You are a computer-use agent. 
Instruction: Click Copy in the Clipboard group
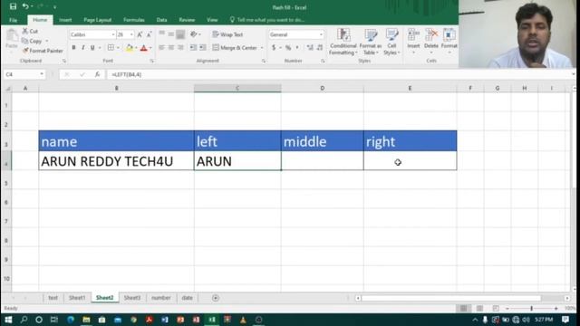pos(33,41)
